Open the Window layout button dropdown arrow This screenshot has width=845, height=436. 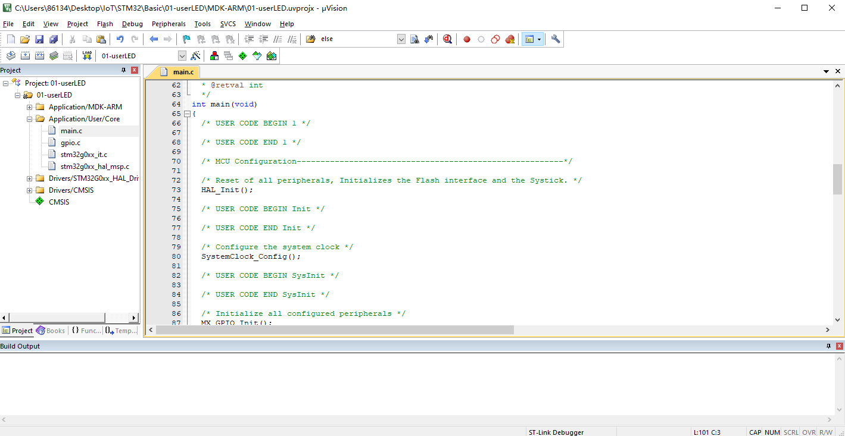(540, 39)
